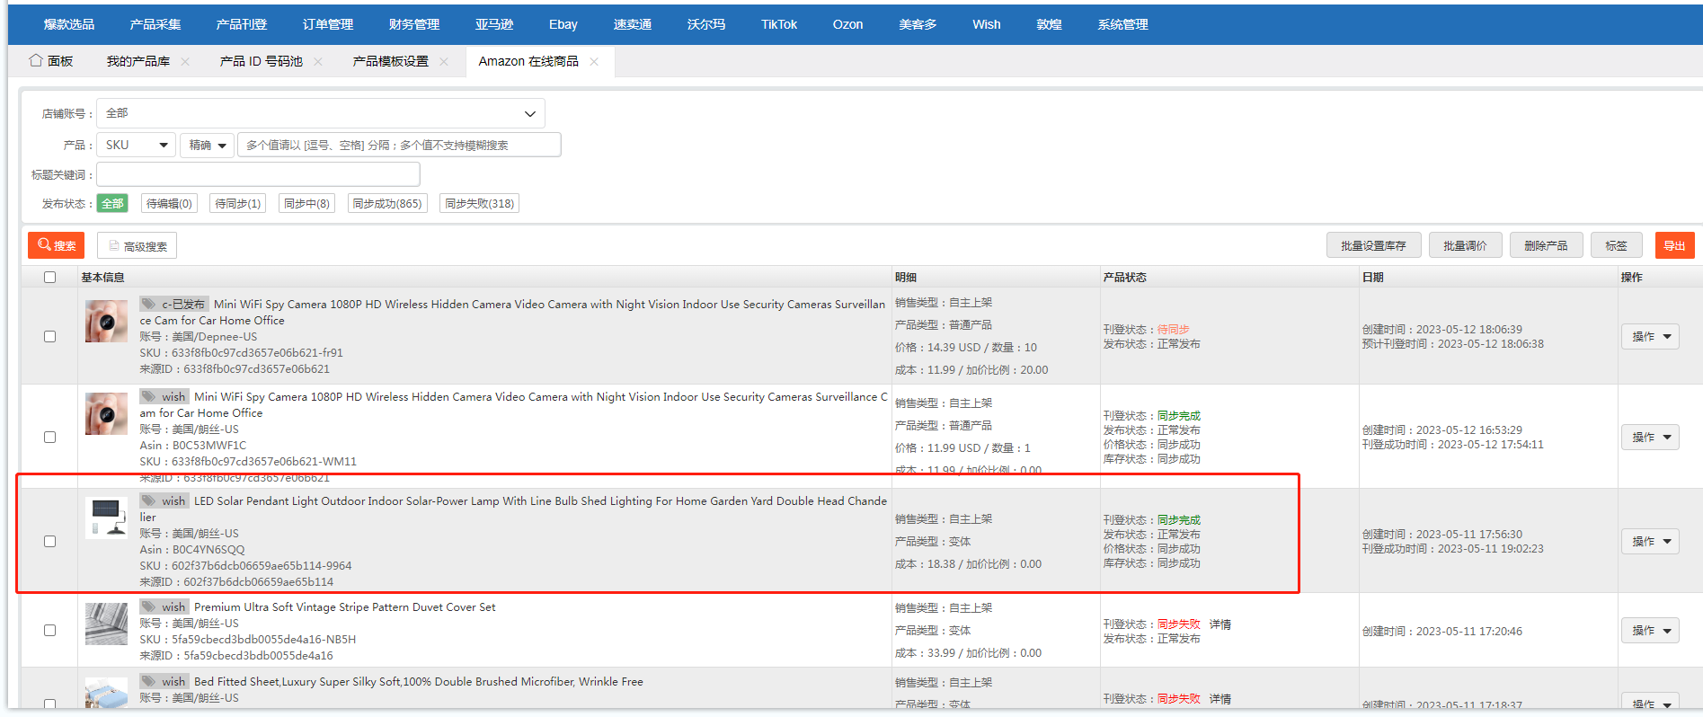
Task: Open the 爆款选品 menu
Action: point(69,24)
